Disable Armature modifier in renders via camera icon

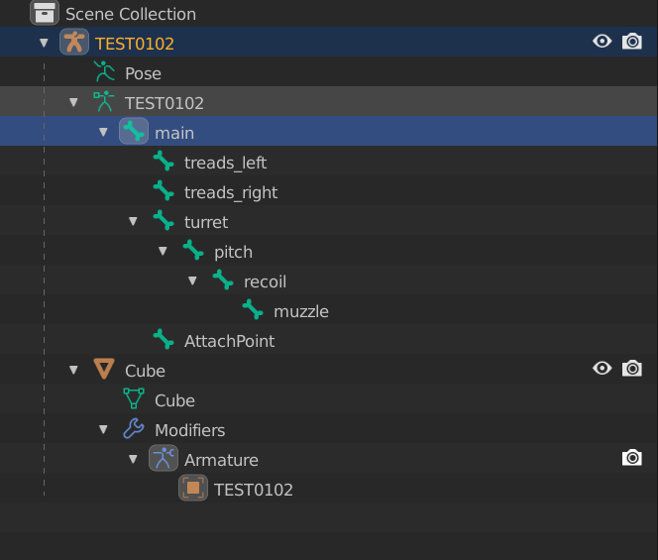pyautogui.click(x=632, y=458)
